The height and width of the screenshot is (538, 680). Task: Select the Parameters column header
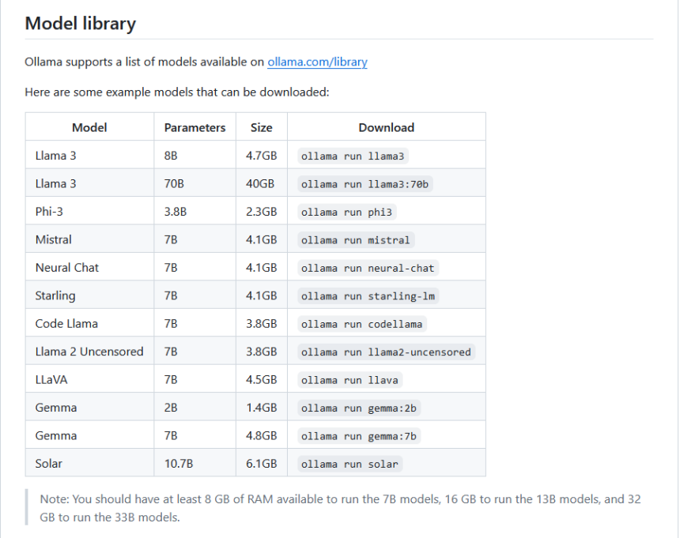click(195, 127)
